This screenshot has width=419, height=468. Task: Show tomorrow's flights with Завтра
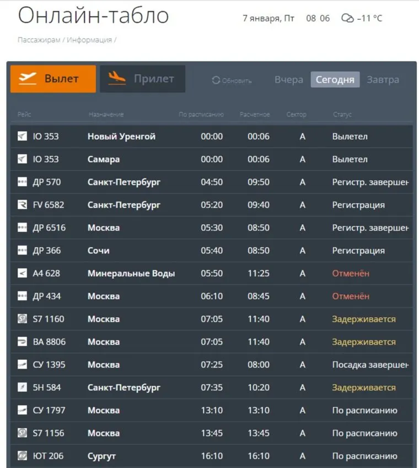point(383,79)
